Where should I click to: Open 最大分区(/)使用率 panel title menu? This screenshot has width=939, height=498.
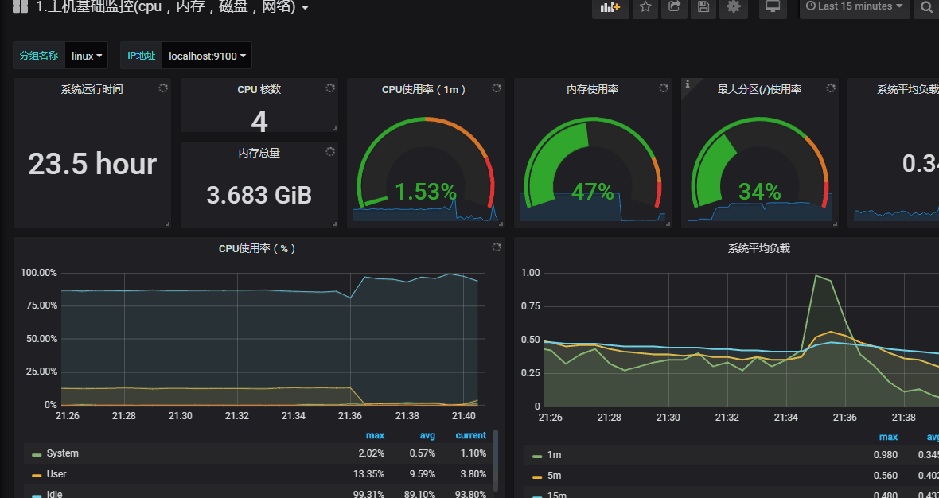[759, 90]
